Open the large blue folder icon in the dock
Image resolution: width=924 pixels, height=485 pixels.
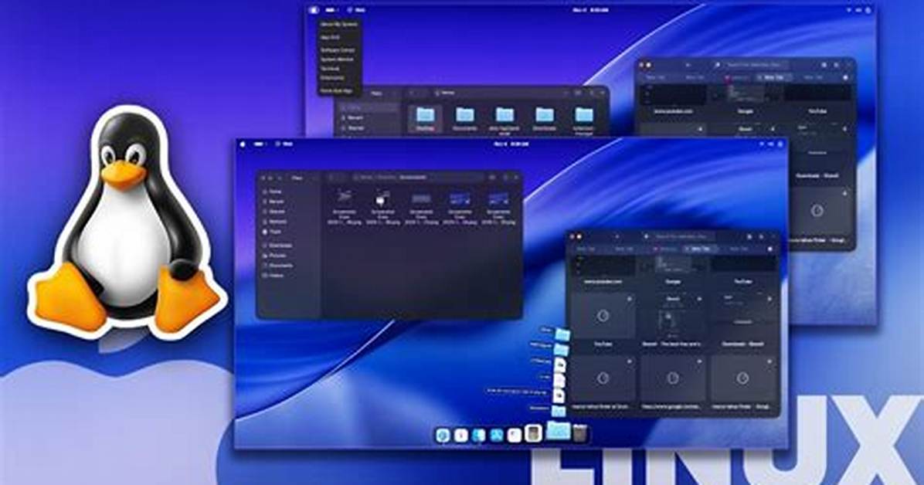tap(558, 431)
